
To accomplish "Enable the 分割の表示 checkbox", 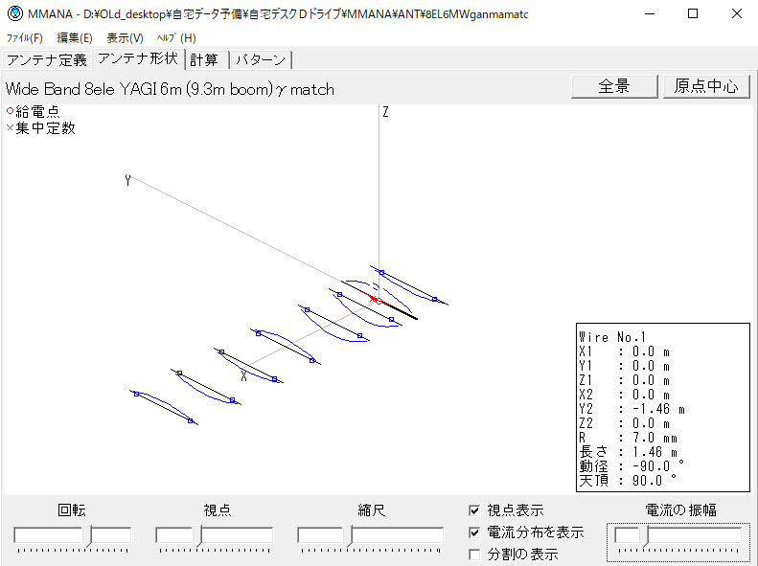I will (x=475, y=554).
